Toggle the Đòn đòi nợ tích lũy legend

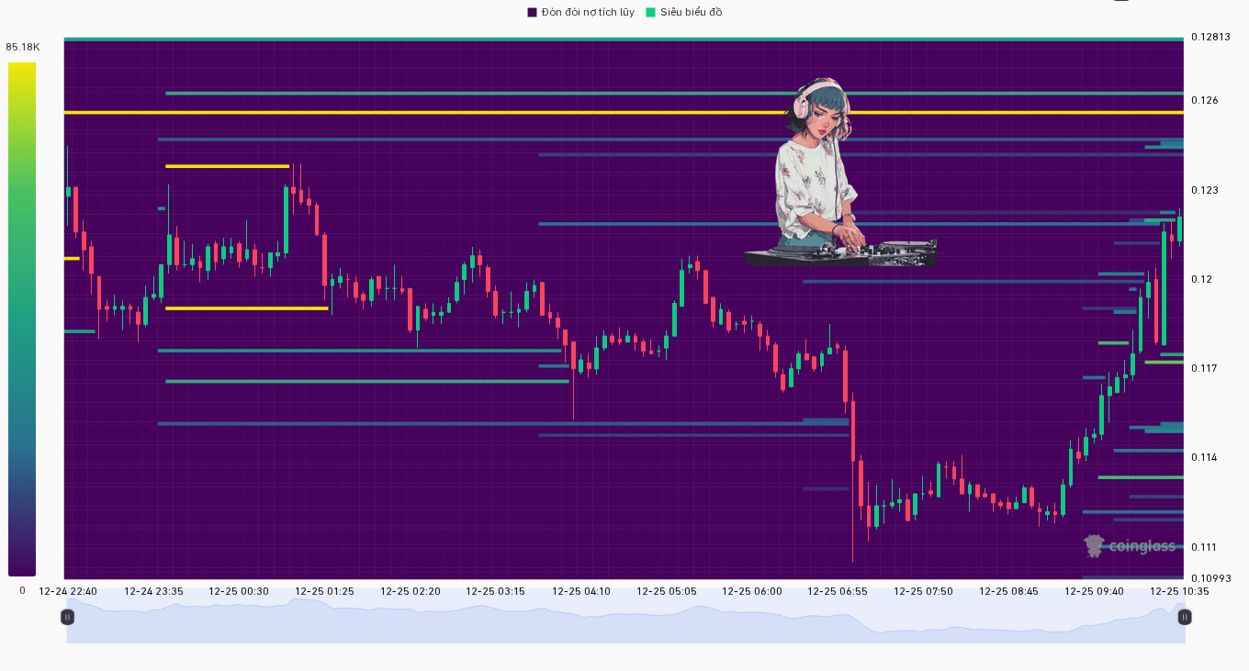pos(580,12)
